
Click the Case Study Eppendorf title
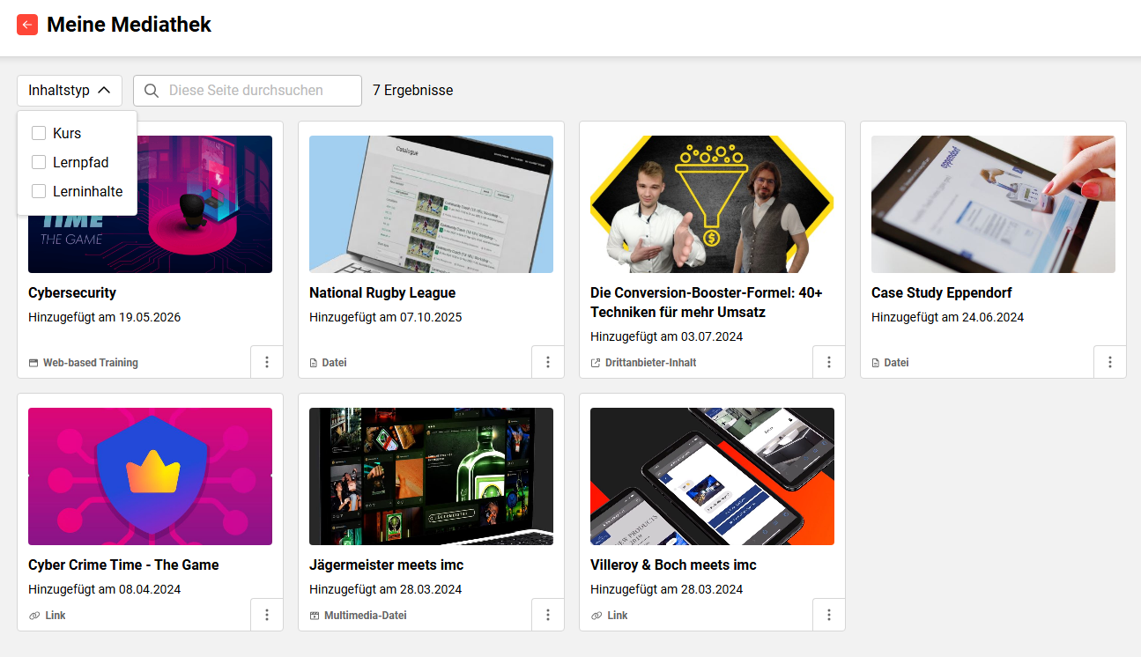[942, 292]
